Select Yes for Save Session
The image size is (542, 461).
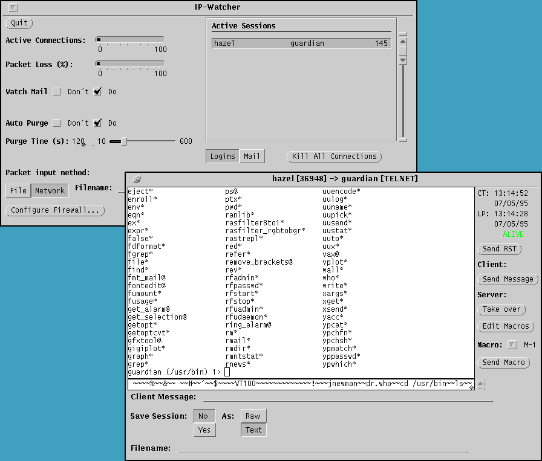(x=204, y=430)
